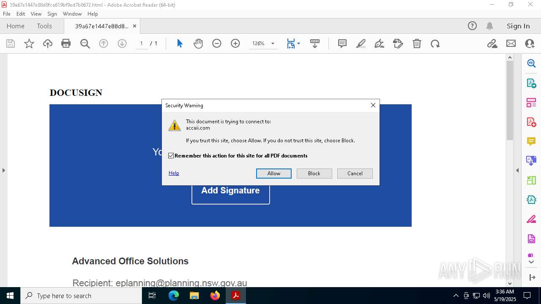
Task: Launch Microsoft Edge from taskbar
Action: [x=174, y=296]
